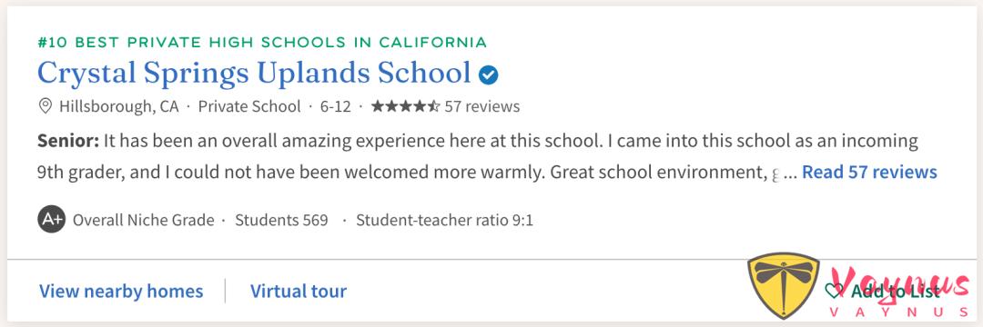Viewport: 983px width, 327px height.
Task: Select View nearby homes
Action: click(x=121, y=292)
